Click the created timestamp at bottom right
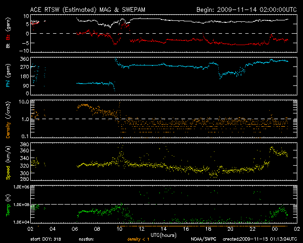The image size is (303, 243). pyautogui.click(x=260, y=239)
